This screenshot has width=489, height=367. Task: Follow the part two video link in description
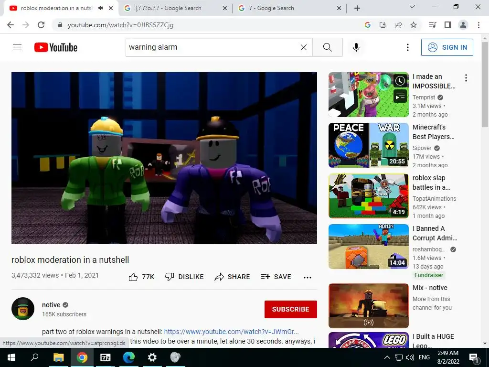click(232, 332)
